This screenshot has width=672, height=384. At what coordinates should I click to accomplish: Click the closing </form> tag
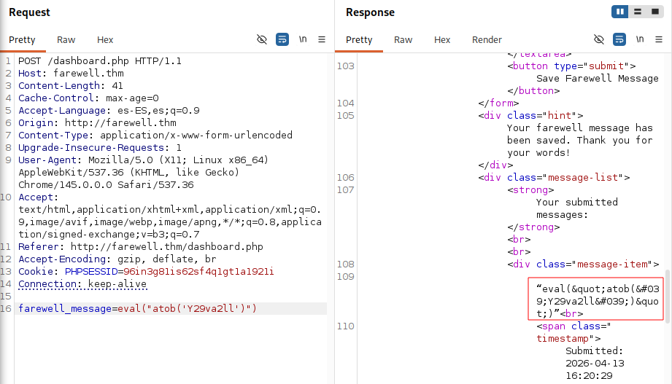click(x=499, y=103)
